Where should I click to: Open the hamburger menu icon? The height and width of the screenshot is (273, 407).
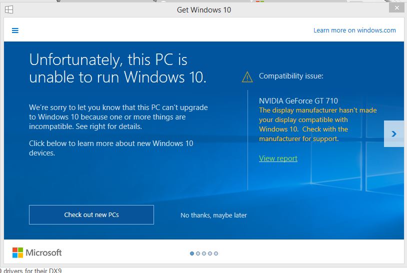[15, 30]
